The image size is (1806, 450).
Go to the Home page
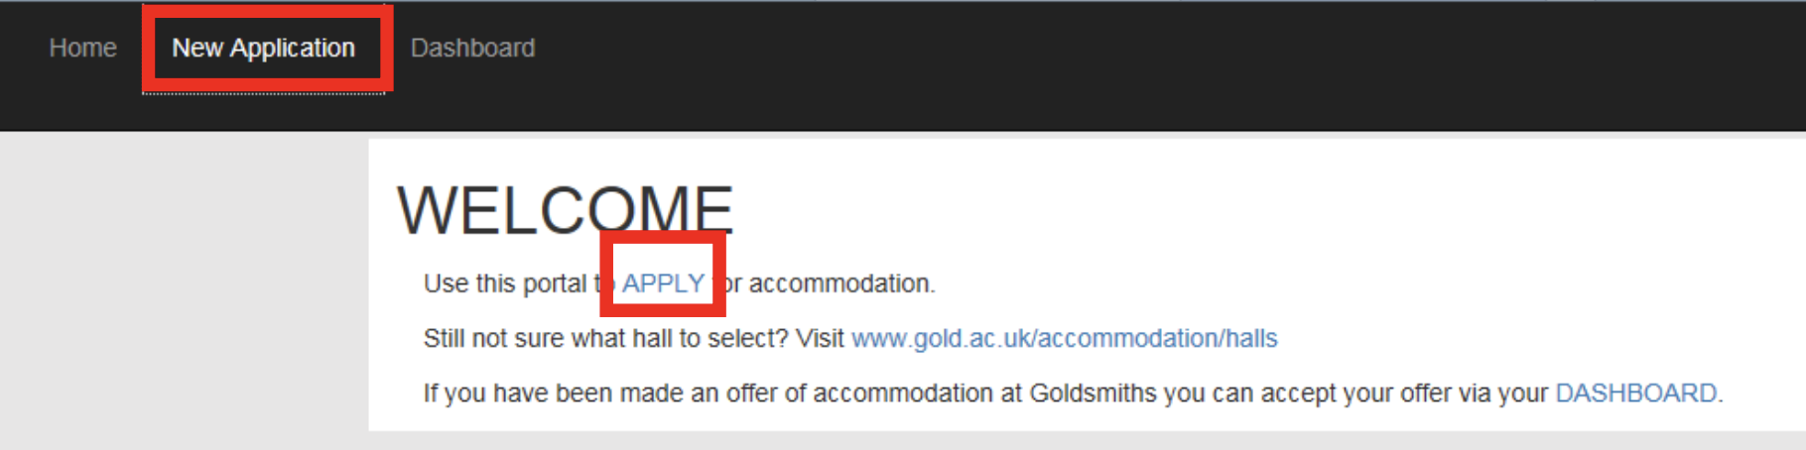[82, 48]
